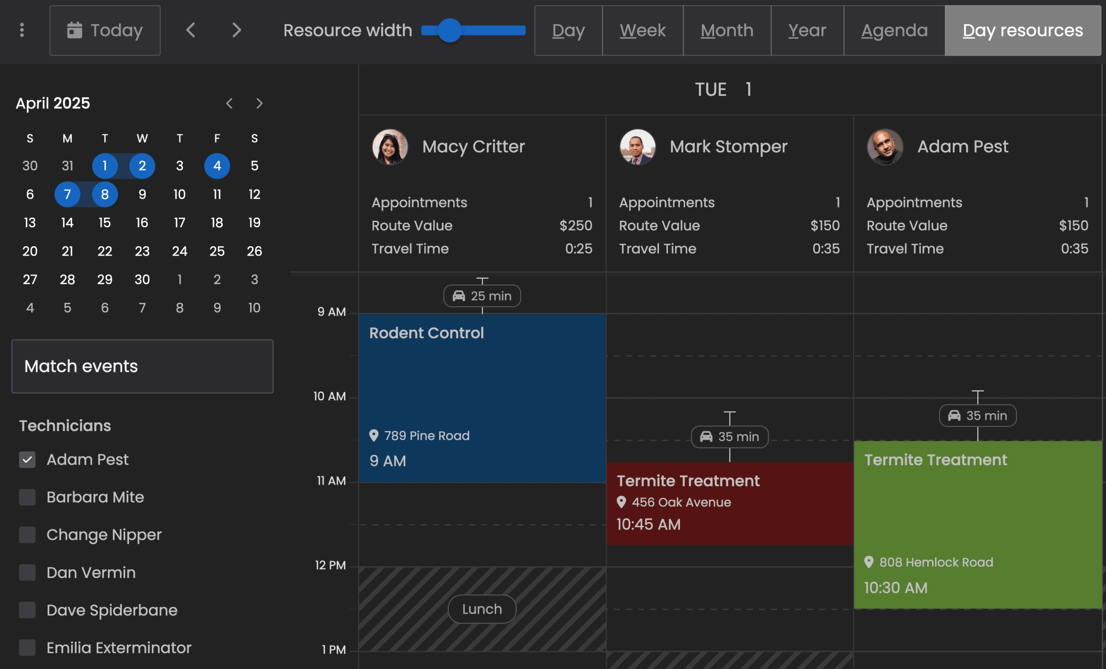Click the 789 Pine Road address
Viewport: 1106px width, 669px height.
click(x=427, y=436)
